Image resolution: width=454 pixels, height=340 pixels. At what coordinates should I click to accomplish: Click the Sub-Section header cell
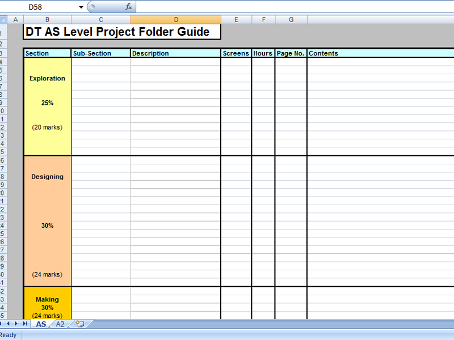click(x=101, y=53)
